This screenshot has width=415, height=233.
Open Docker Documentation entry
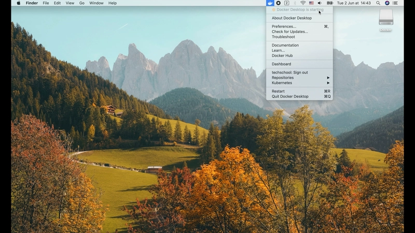tap(299, 45)
